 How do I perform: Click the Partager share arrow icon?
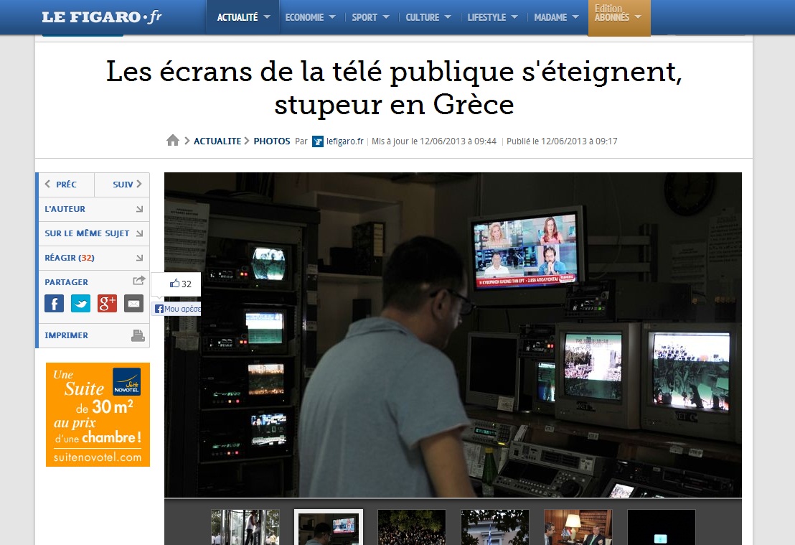(x=138, y=281)
